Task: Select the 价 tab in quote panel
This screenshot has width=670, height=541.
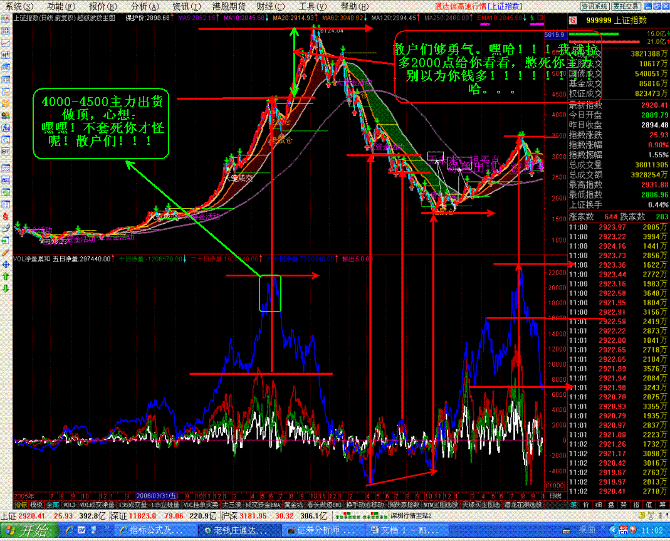Action: coord(586,505)
